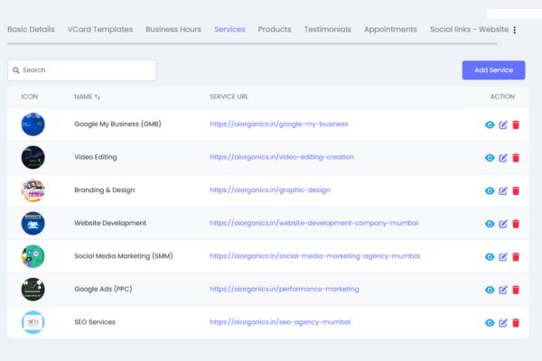Click the ACTION column header
The image size is (542, 361).
point(502,97)
